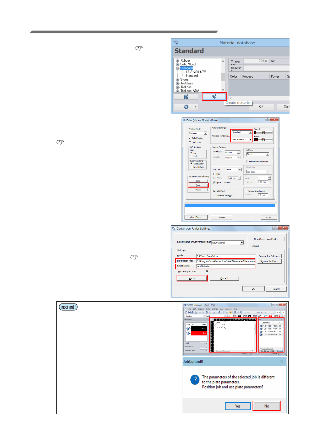Open Halftone Stucki dropdown
The height and width of the screenshot is (442, 312).
258,154
